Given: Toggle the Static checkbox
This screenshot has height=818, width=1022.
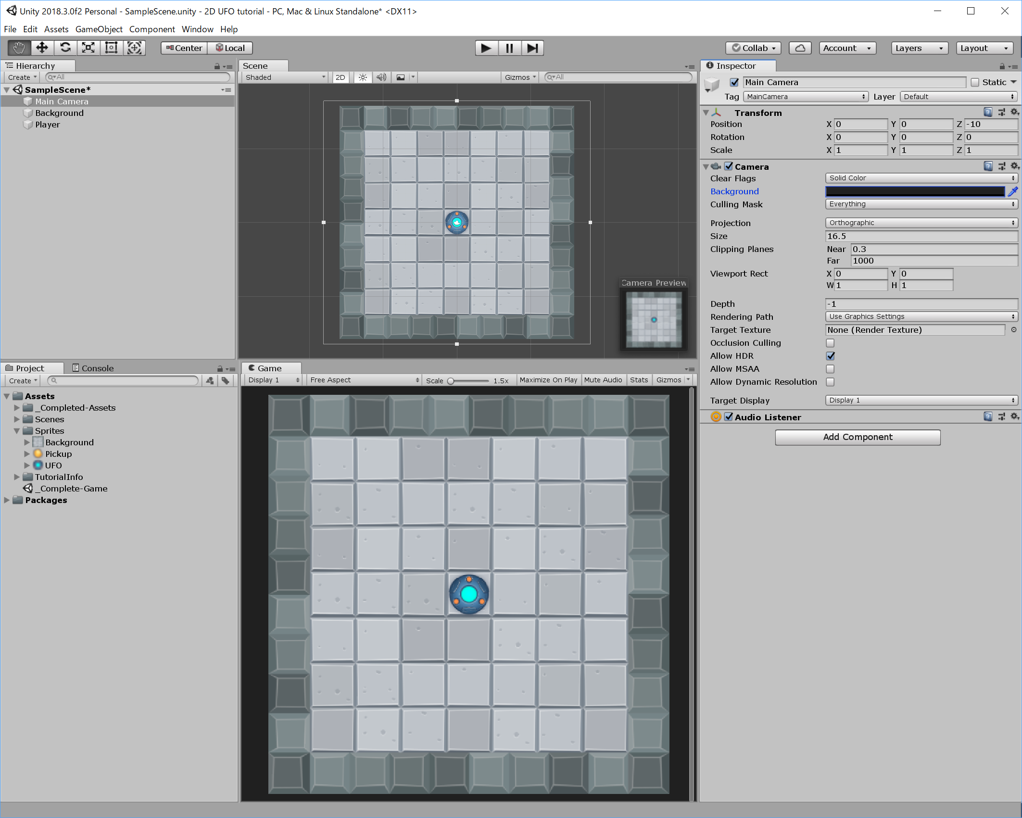Looking at the screenshot, I should (975, 82).
